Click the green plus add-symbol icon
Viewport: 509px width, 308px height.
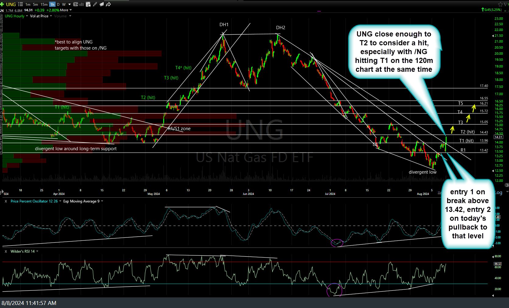click(x=2, y=4)
